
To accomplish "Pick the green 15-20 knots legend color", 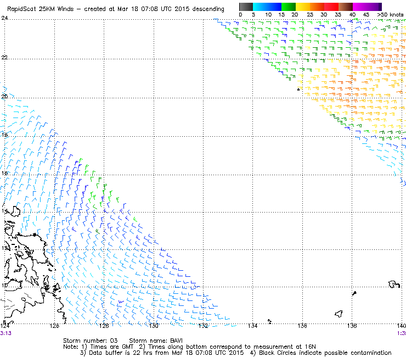I will pyautogui.click(x=289, y=7).
